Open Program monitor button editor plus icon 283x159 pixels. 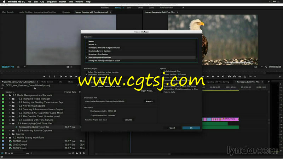click(x=280, y=77)
